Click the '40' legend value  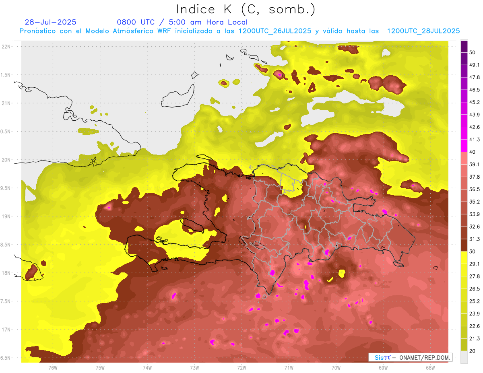point(473,152)
